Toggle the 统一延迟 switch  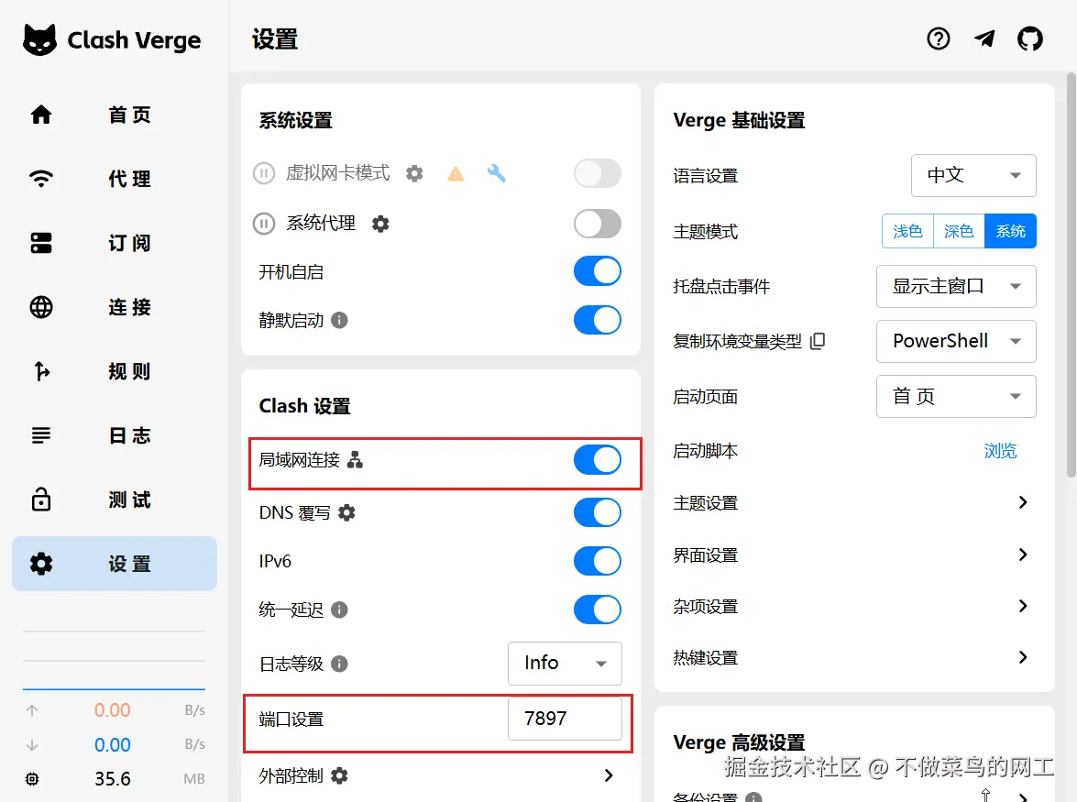click(598, 610)
